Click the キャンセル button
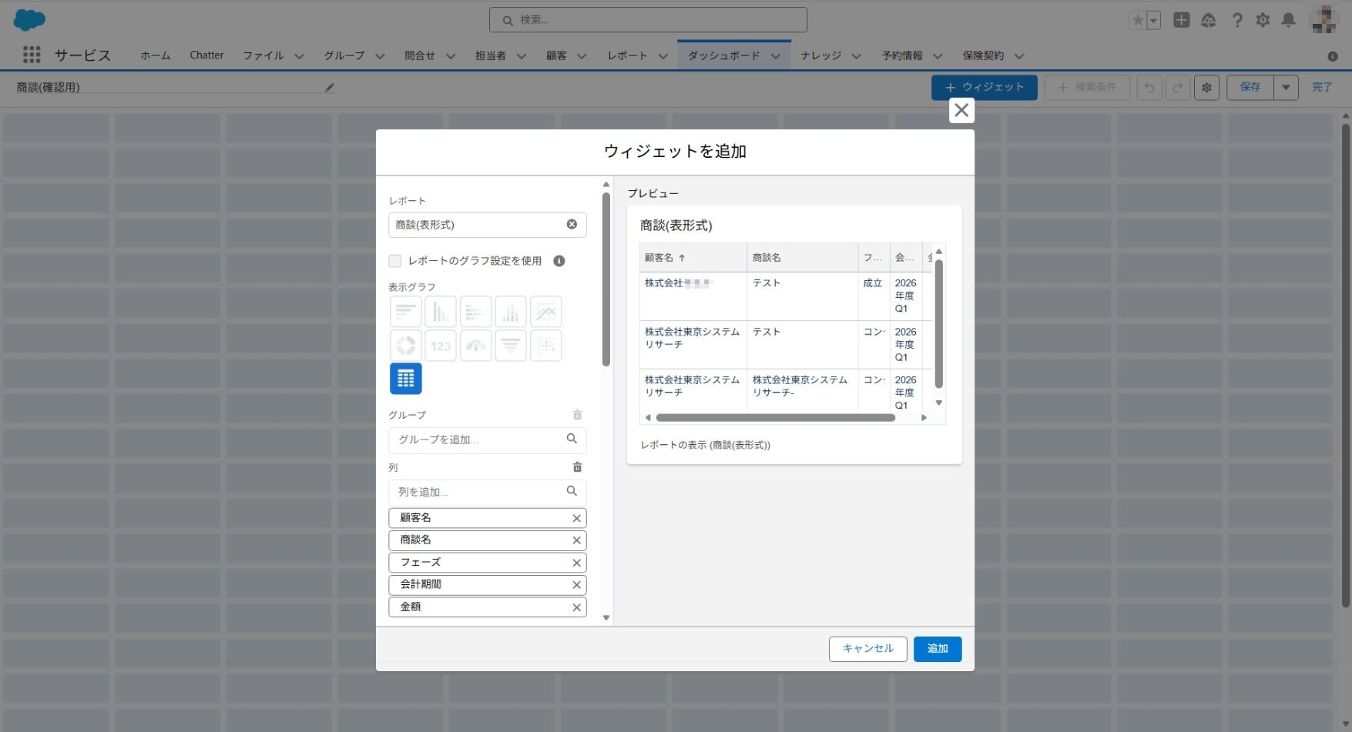Screen dimensions: 1352x732 pos(867,649)
